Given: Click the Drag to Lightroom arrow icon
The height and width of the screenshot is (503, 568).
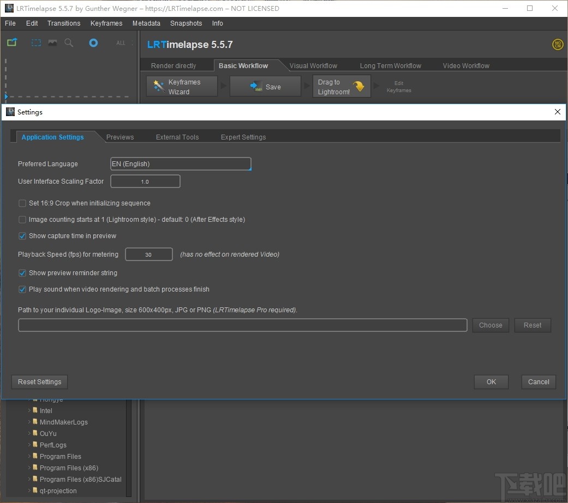Looking at the screenshot, I should [x=358, y=86].
